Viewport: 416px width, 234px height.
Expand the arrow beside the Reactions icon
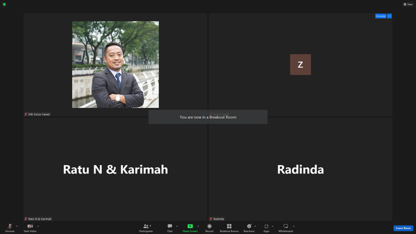[255, 226]
